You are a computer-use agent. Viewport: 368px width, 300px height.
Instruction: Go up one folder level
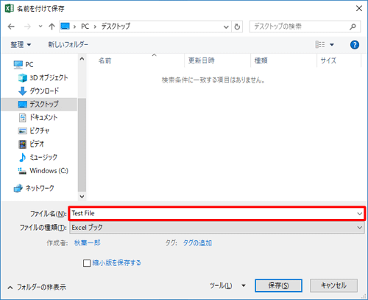(52, 27)
